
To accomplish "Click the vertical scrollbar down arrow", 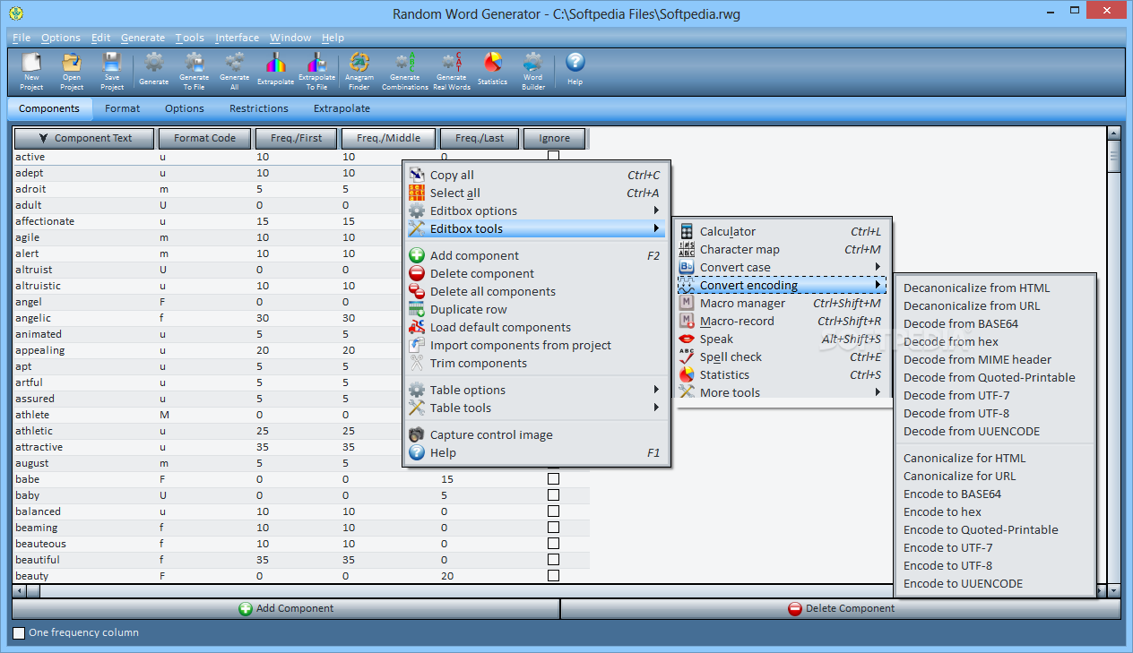I will pos(1114,590).
